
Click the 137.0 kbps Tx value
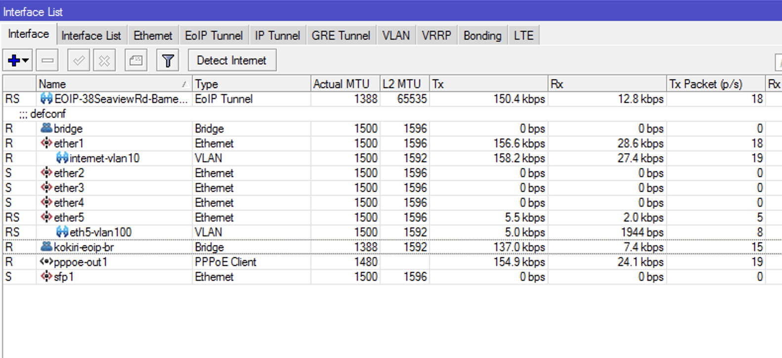519,247
